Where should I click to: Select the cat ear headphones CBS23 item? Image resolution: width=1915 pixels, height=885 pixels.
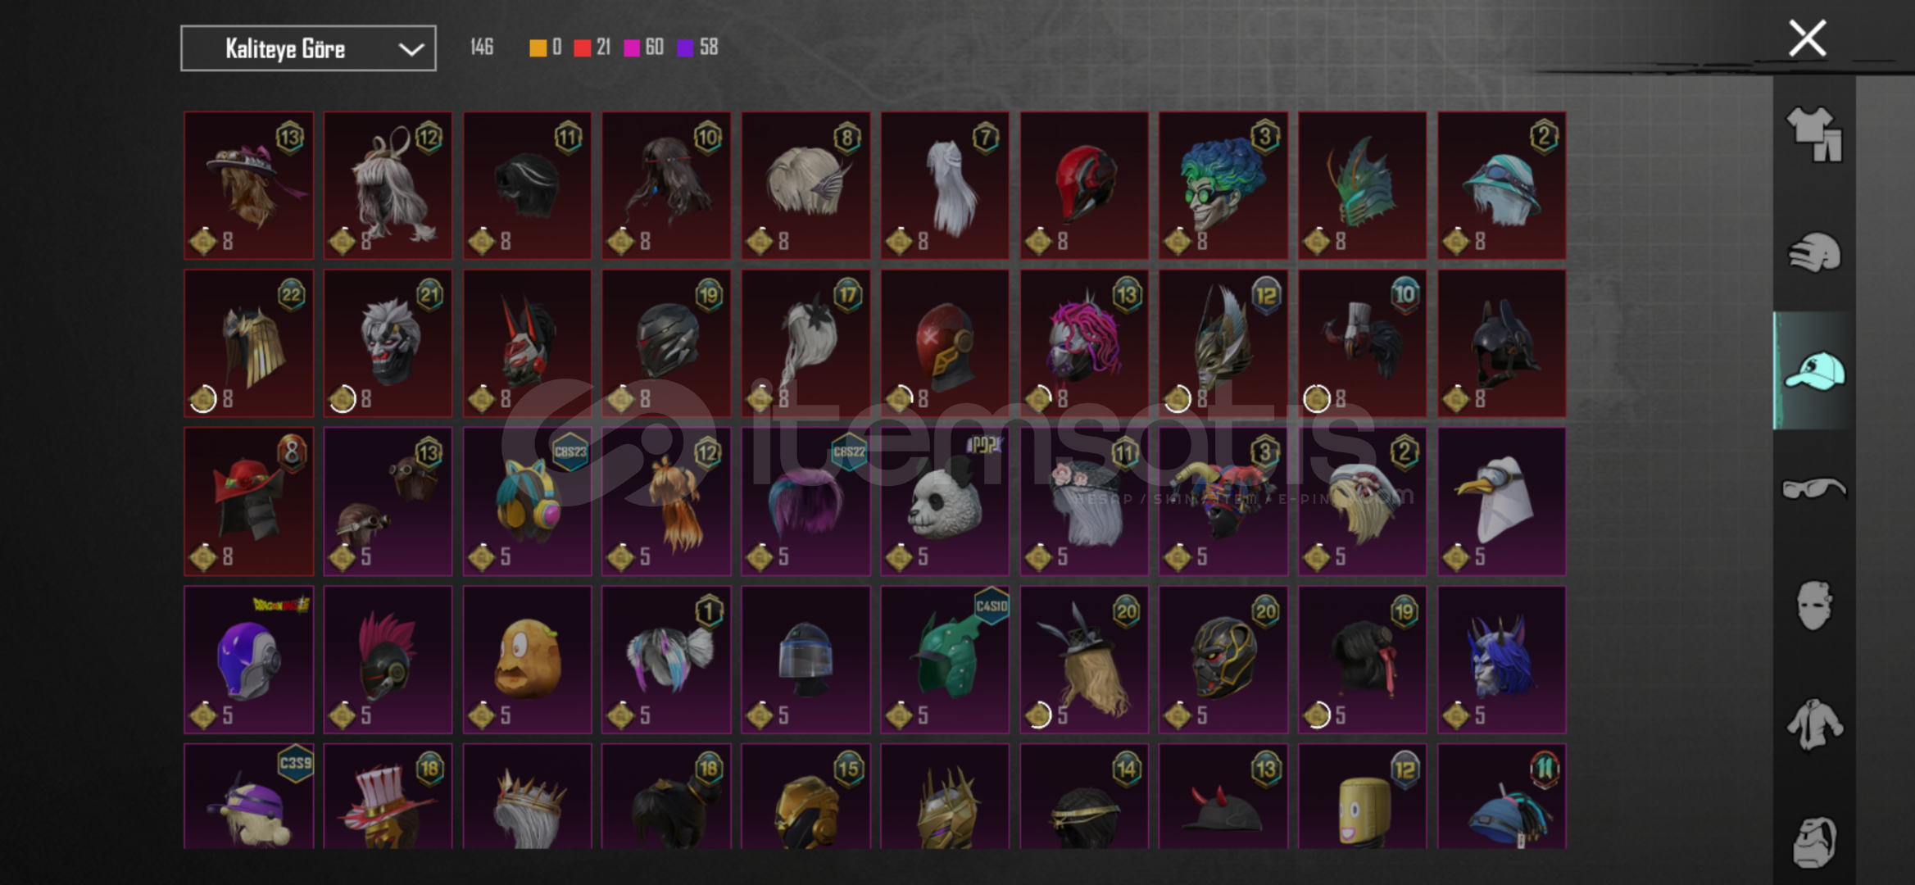pyautogui.click(x=527, y=501)
